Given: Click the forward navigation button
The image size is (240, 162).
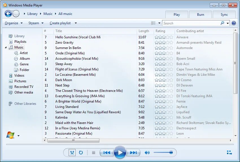Looking at the screenshot, I should [16, 14].
